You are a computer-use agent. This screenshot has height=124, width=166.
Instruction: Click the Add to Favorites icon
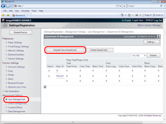(8, 15)
